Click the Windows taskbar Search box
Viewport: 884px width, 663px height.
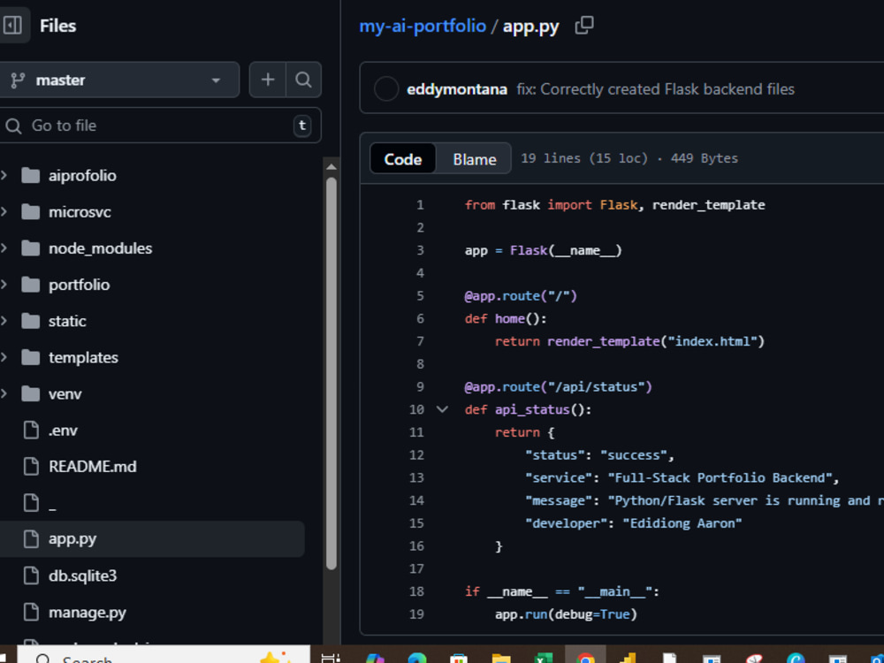[164, 655]
